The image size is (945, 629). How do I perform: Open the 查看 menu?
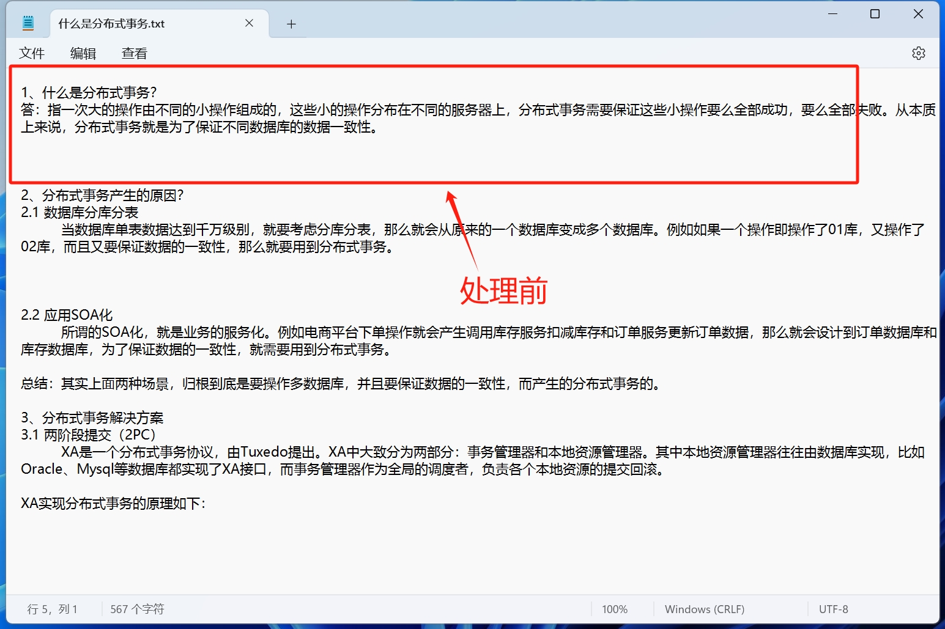pos(134,53)
